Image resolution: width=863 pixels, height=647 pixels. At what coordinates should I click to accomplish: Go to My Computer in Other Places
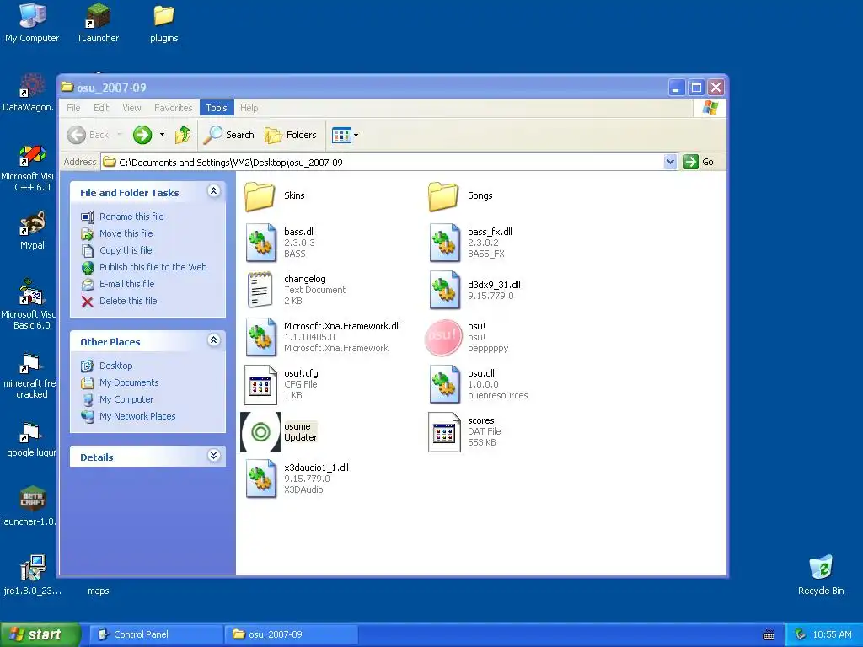coord(126,399)
